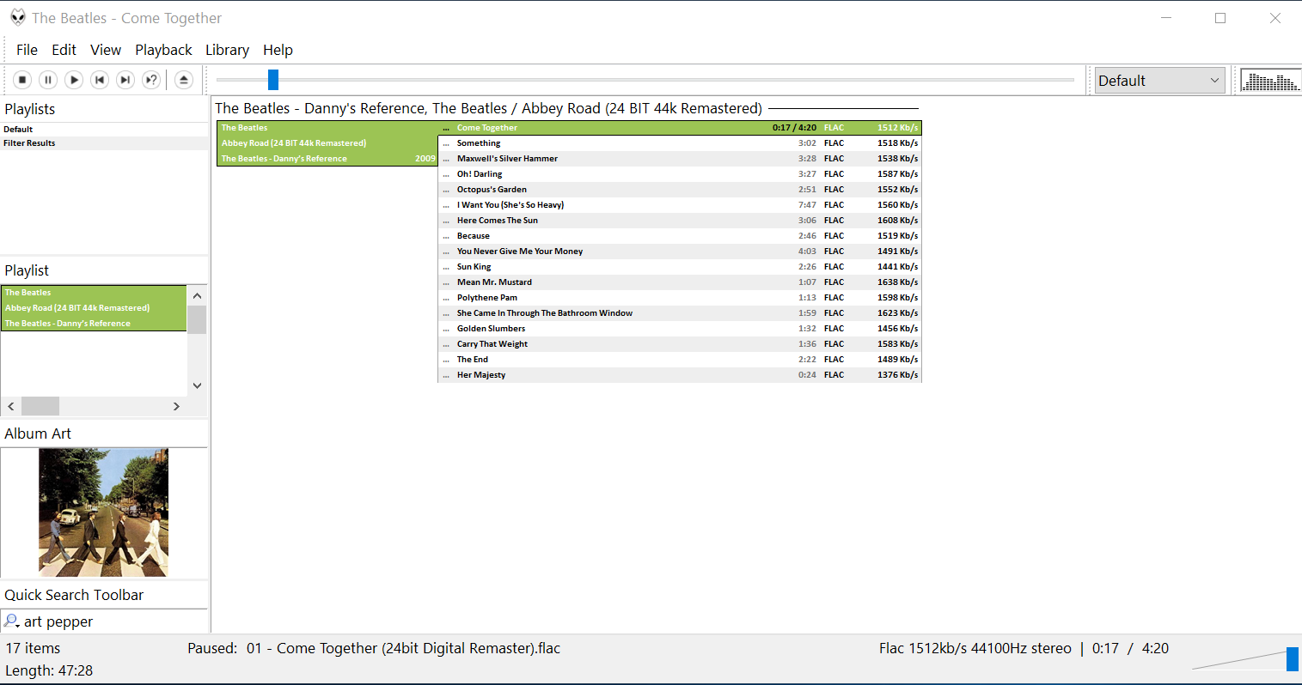1302x685 pixels.
Task: Toggle selection of Here Comes The Sun
Action: click(x=497, y=220)
